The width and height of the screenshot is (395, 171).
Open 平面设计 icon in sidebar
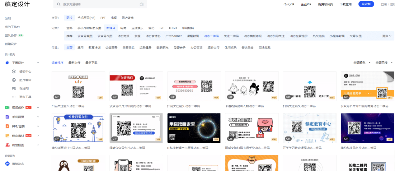pos(7,63)
